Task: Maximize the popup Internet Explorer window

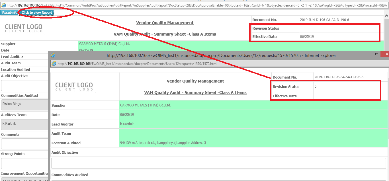Action: 376,54
